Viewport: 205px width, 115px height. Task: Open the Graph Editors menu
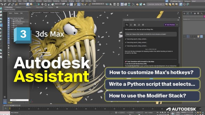pyautogui.click(x=48, y=1)
